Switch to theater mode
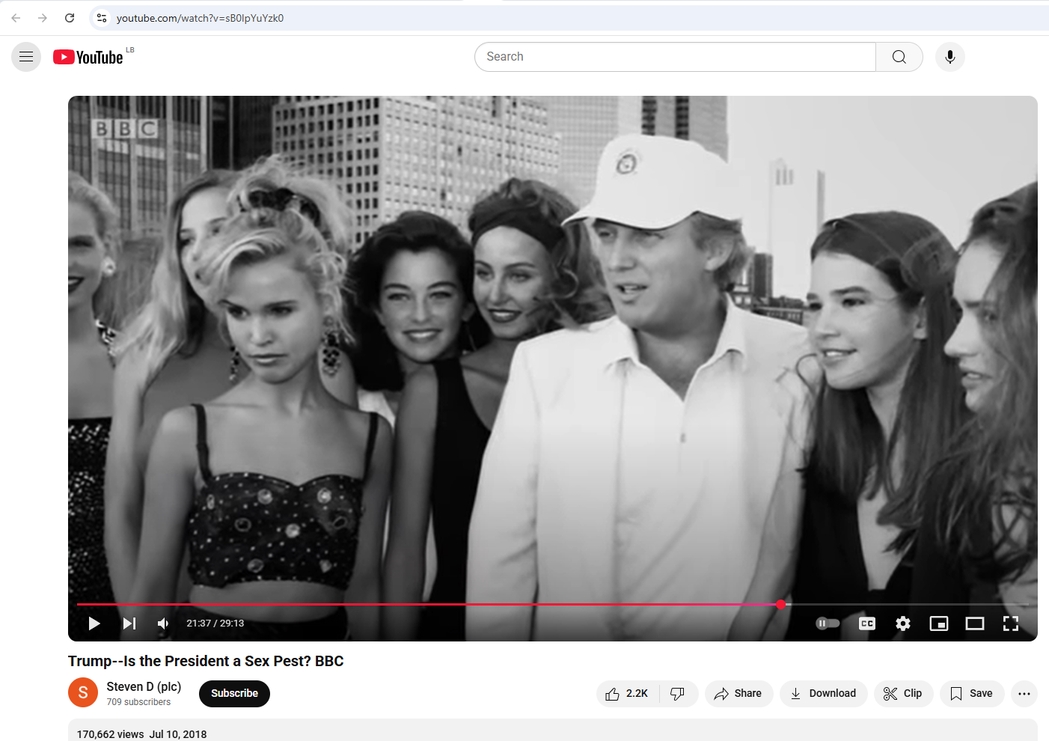The image size is (1049, 741). click(974, 623)
